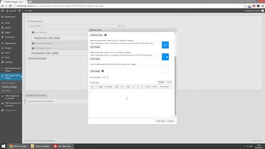
Task: Close the Add new video dialog
Action: [x=175, y=30]
